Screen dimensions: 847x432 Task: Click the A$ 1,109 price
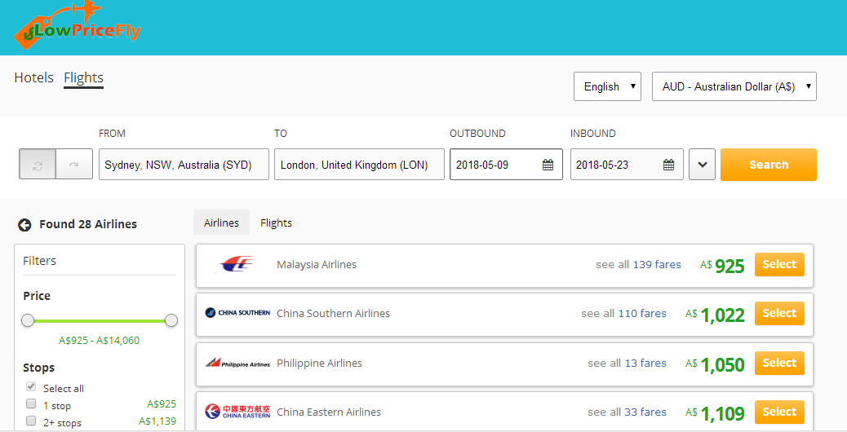tap(715, 413)
